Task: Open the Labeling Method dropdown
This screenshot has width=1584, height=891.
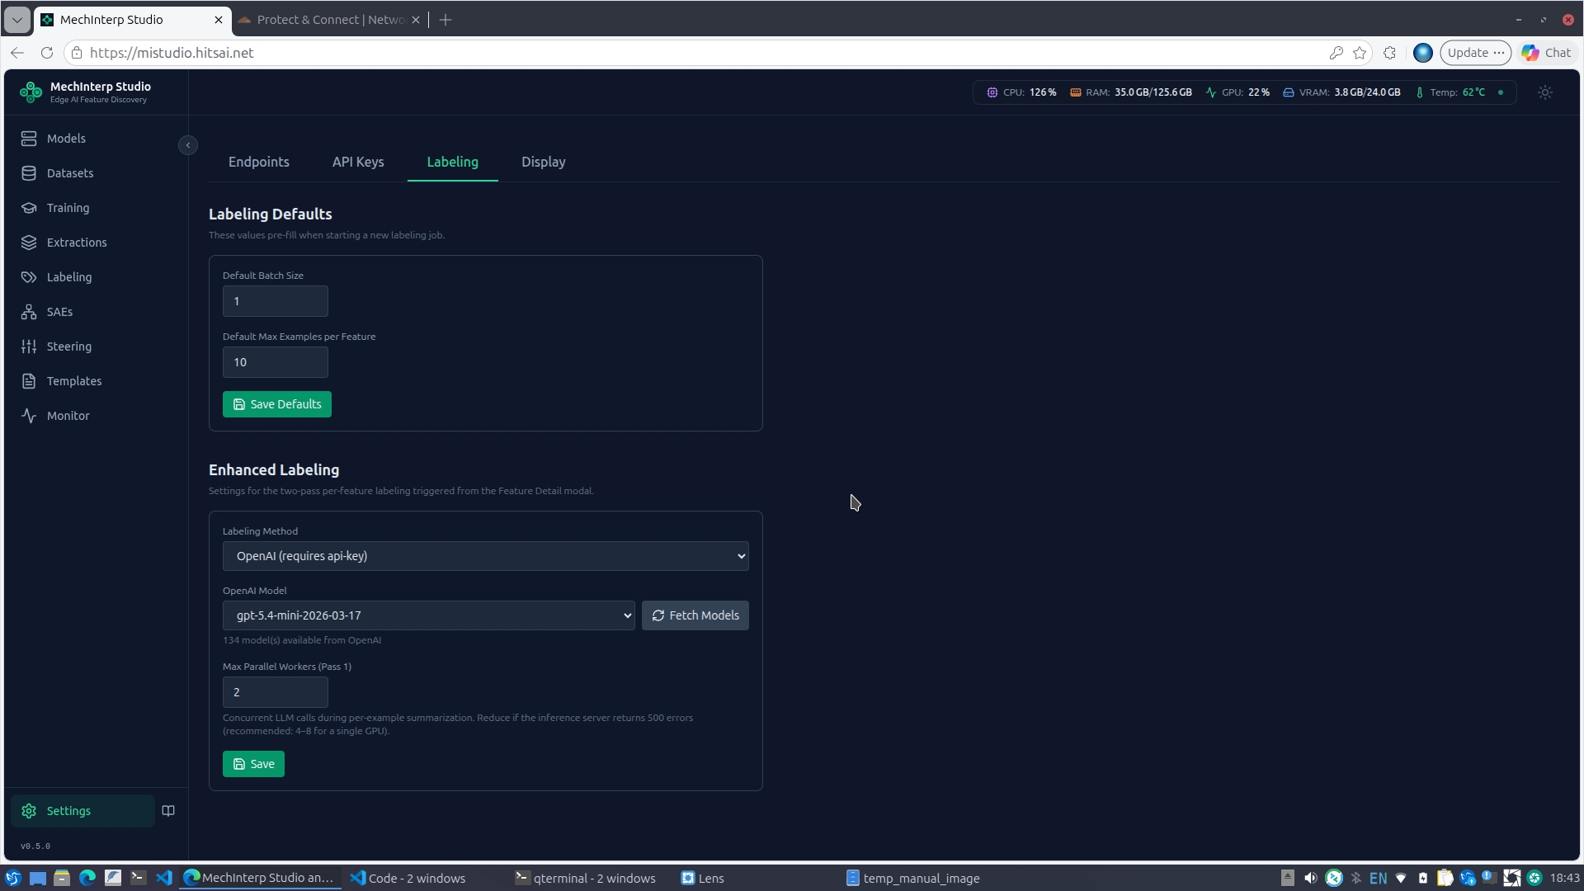Action: (485, 556)
